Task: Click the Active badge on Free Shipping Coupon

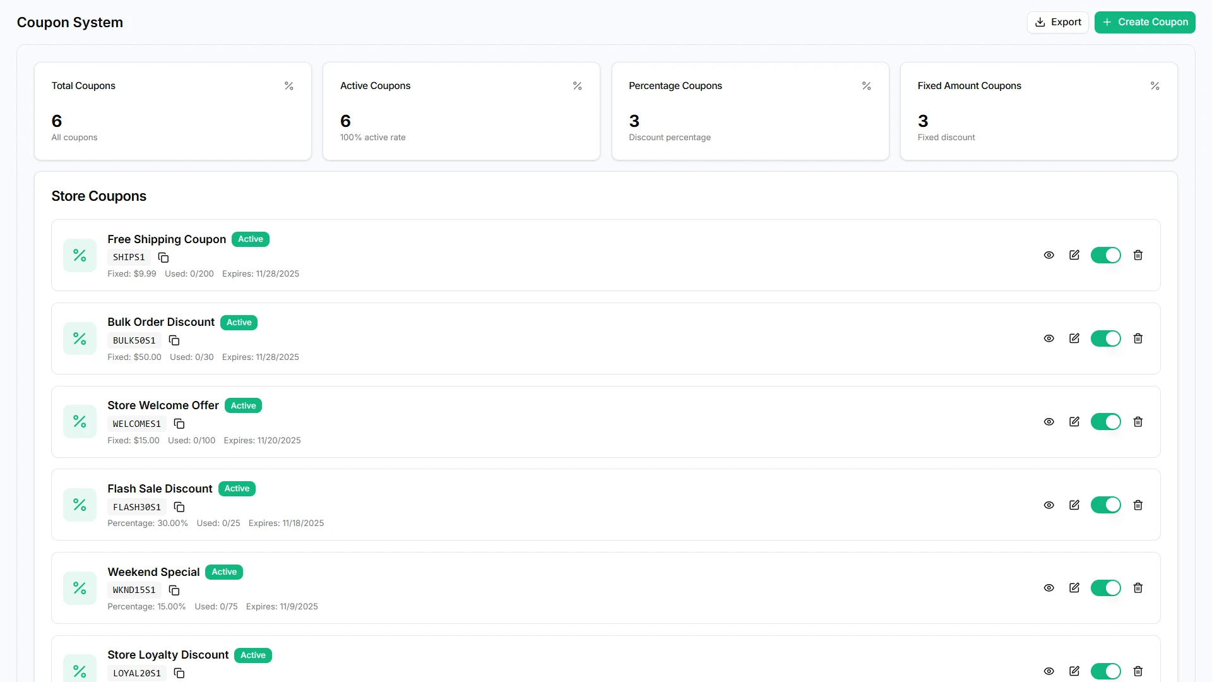Action: [x=251, y=239]
